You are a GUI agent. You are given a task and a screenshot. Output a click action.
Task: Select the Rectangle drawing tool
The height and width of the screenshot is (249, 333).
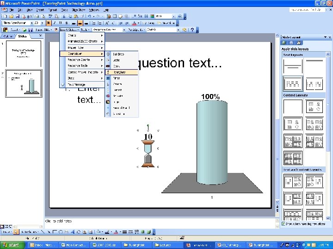(55, 232)
